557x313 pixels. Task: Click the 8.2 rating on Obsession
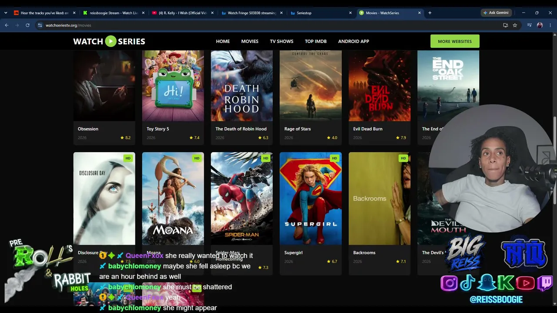pos(125,138)
